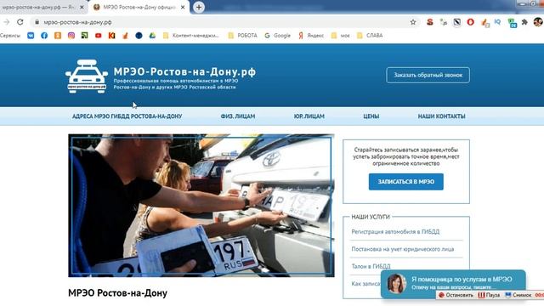
Task: Click the JS extension icon
Action: 444,22
